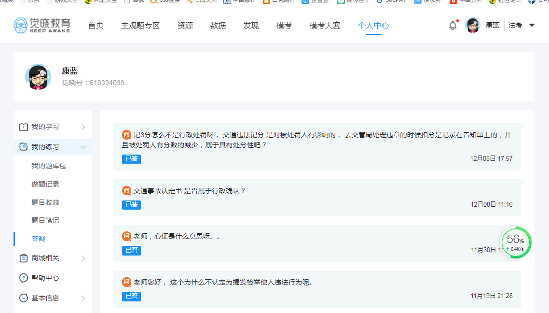Click the 56% network speed floating widget
This screenshot has height=313, width=549.
click(x=516, y=242)
